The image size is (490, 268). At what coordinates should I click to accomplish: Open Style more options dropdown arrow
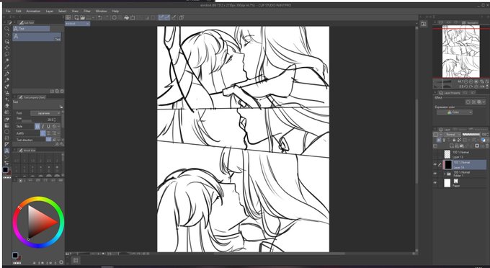pyautogui.click(x=58, y=127)
